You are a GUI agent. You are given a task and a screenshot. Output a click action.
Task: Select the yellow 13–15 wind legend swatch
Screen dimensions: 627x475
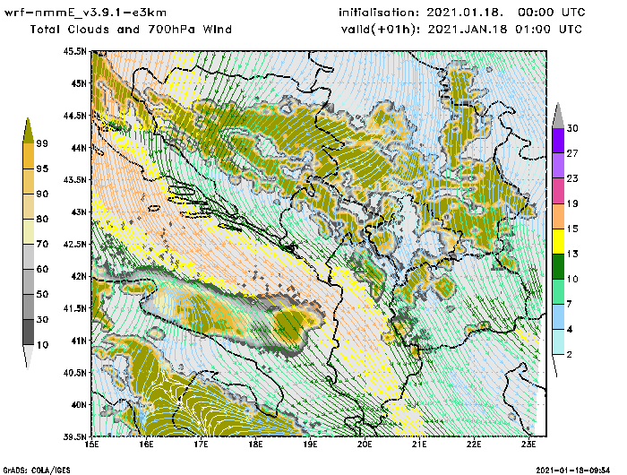[x=558, y=241]
